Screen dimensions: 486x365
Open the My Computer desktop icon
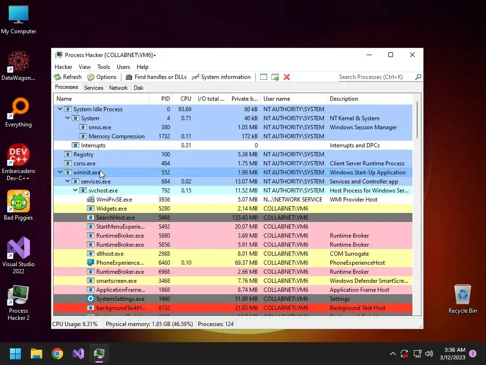19,20
